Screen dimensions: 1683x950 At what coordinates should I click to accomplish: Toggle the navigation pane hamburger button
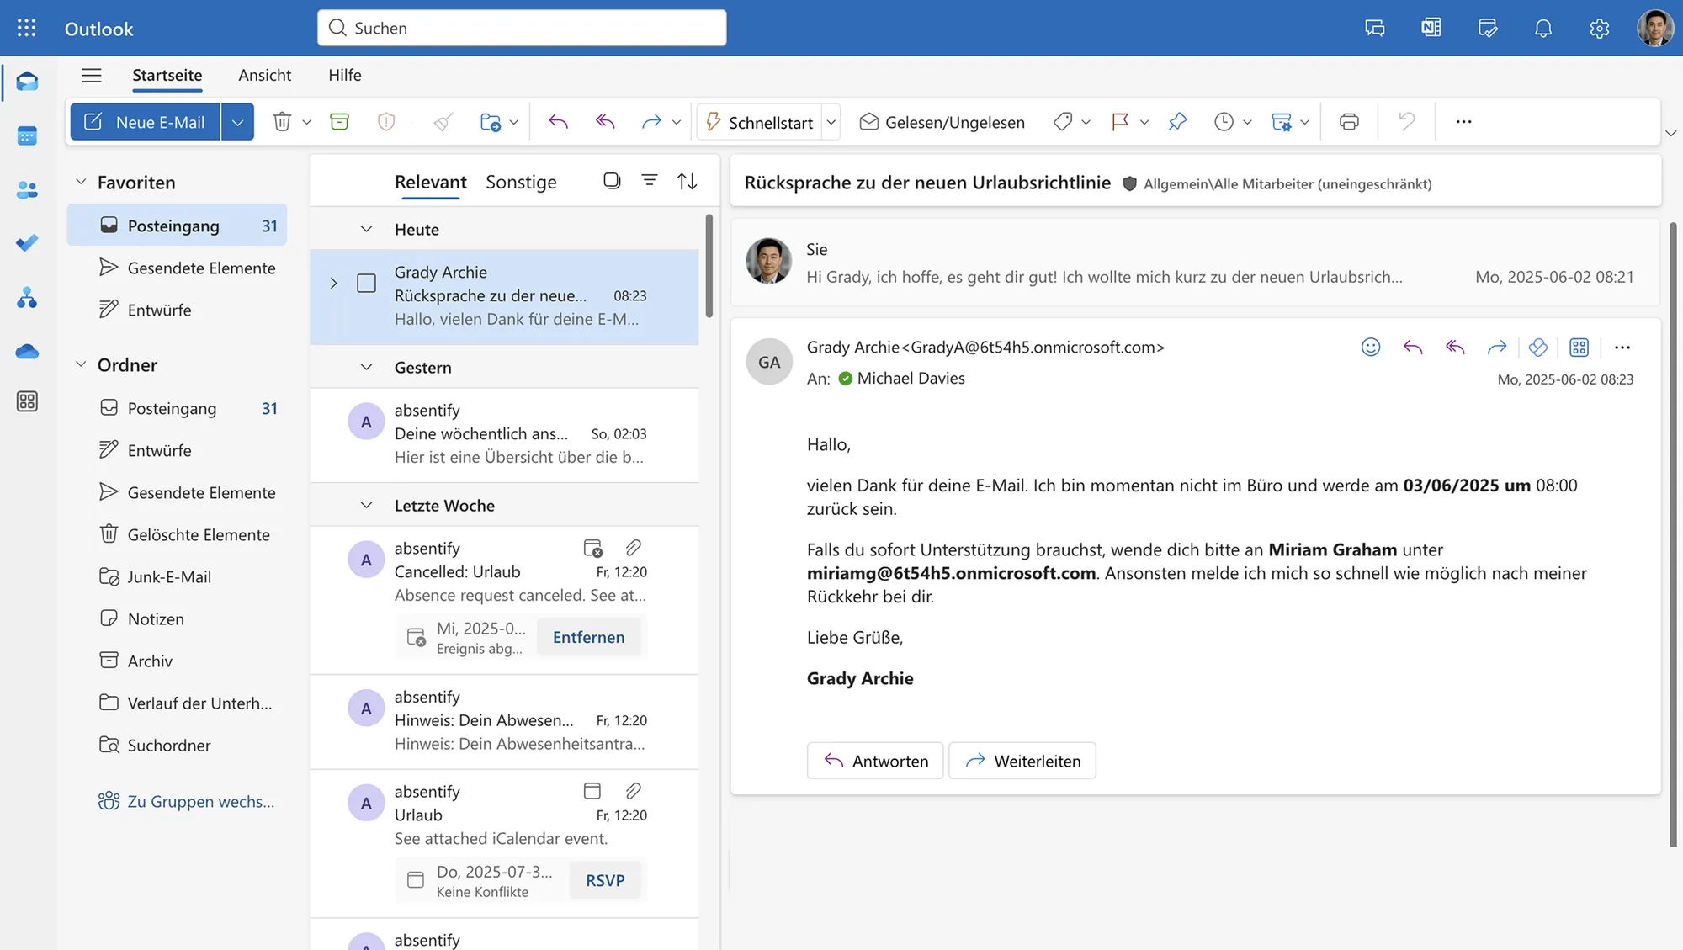click(91, 76)
